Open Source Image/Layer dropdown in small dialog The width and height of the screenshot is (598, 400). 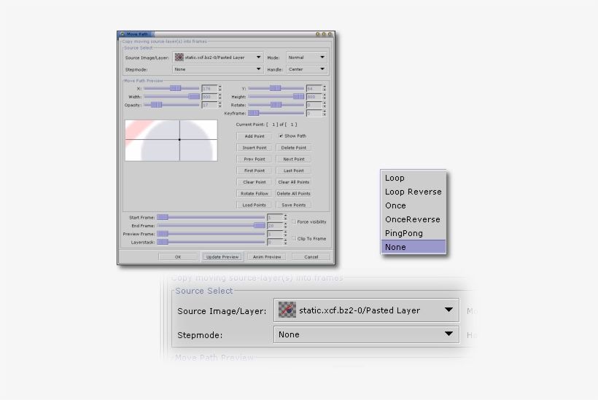pyautogui.click(x=218, y=57)
